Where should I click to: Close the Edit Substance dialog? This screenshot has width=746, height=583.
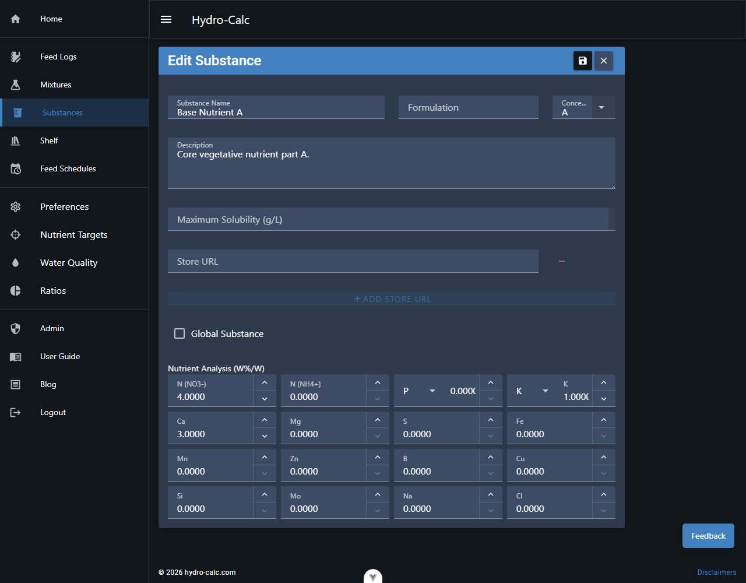pyautogui.click(x=604, y=61)
